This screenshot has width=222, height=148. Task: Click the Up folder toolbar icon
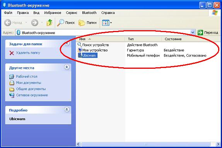(50, 23)
